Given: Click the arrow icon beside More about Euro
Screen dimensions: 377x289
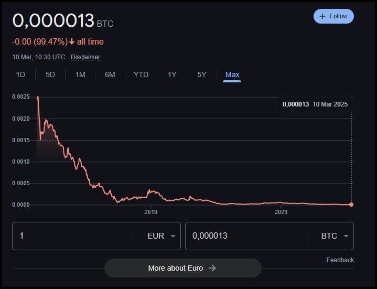Looking at the screenshot, I should [212, 268].
